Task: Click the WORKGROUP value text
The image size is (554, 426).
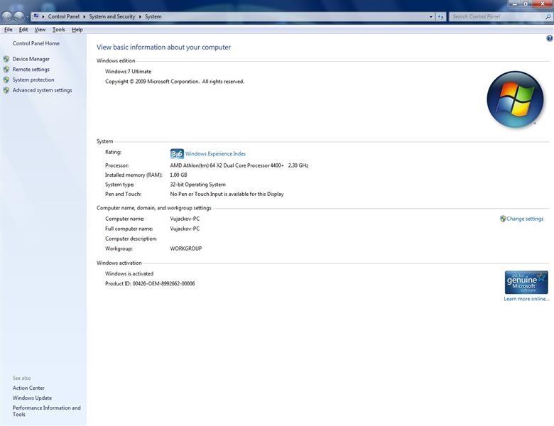Action: [186, 248]
